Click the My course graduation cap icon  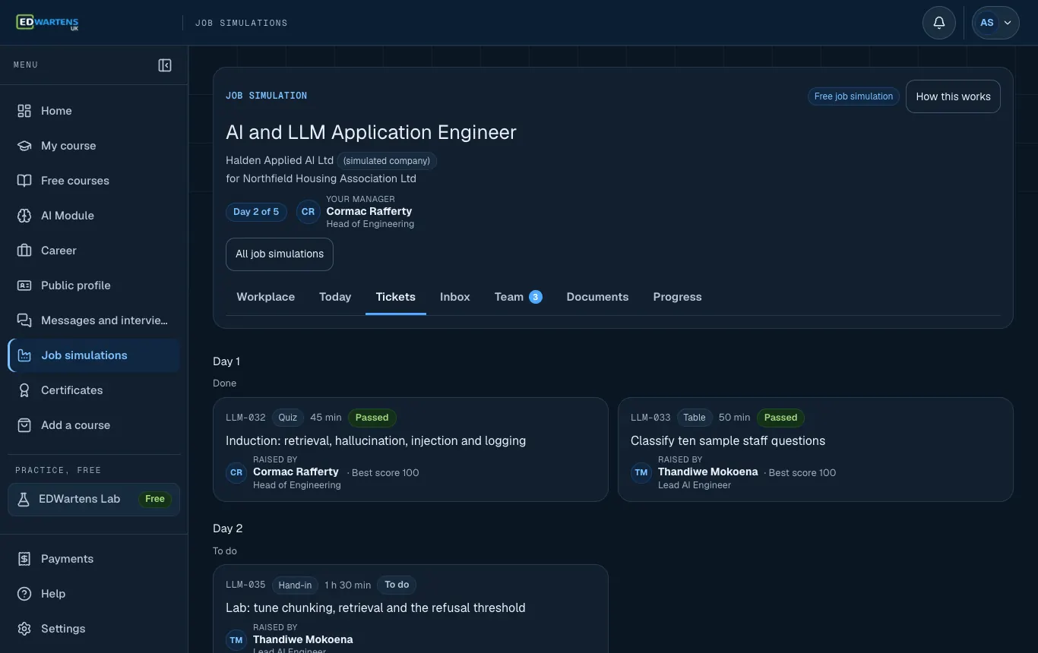[x=24, y=146]
